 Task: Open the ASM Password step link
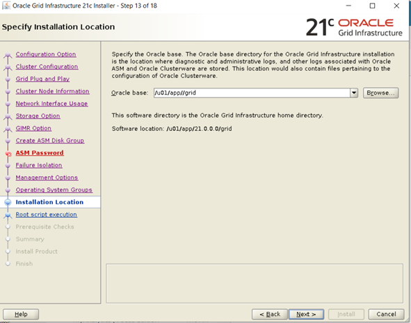(40, 153)
